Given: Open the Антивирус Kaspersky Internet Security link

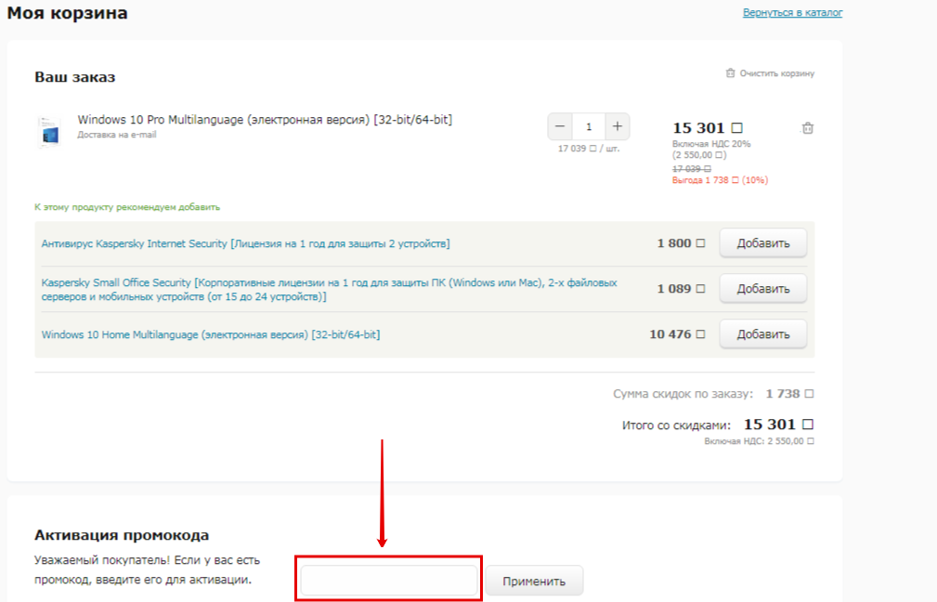Looking at the screenshot, I should coord(245,243).
